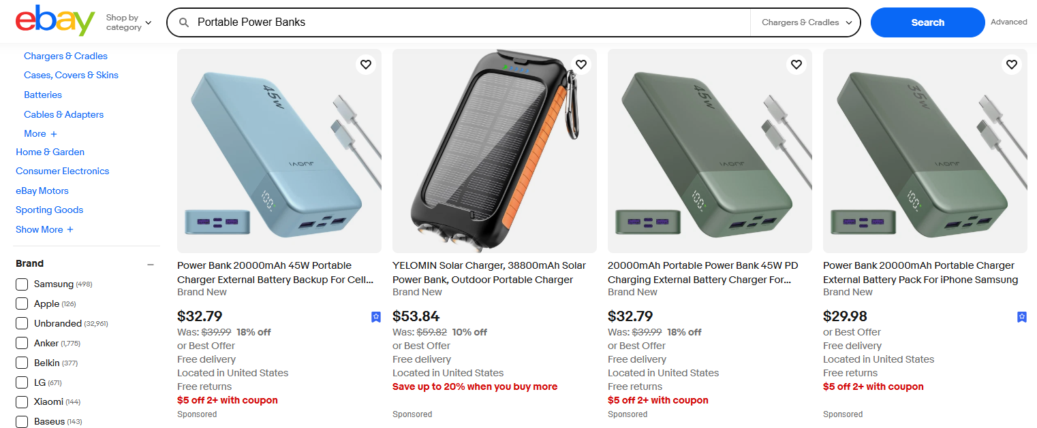This screenshot has width=1037, height=428.
Task: Collapse the Brand filter with the minus icon
Action: click(x=150, y=264)
